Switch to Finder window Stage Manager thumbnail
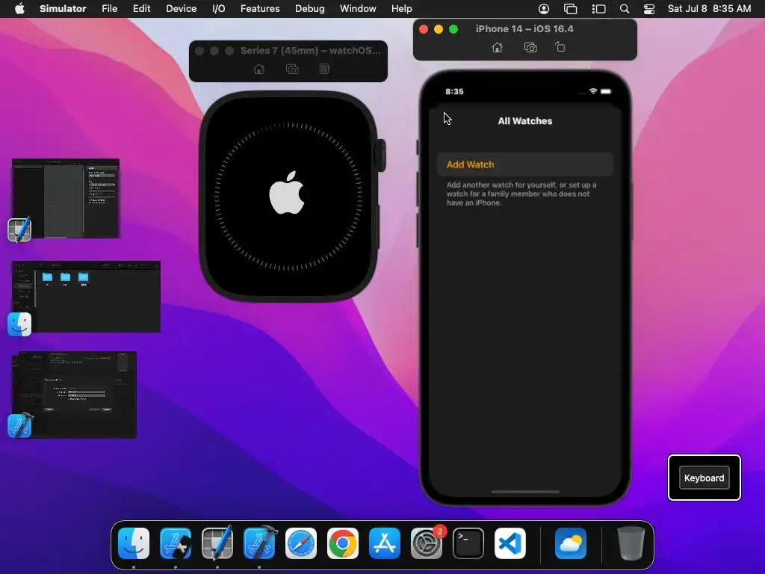This screenshot has height=574, width=765. pos(87,297)
